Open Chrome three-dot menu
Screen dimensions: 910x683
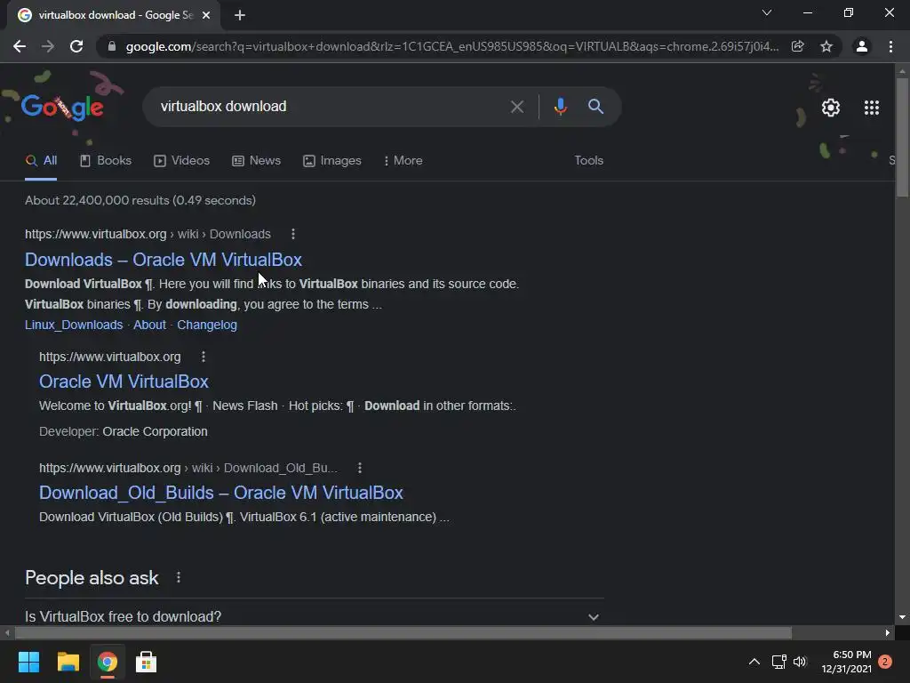[890, 46]
